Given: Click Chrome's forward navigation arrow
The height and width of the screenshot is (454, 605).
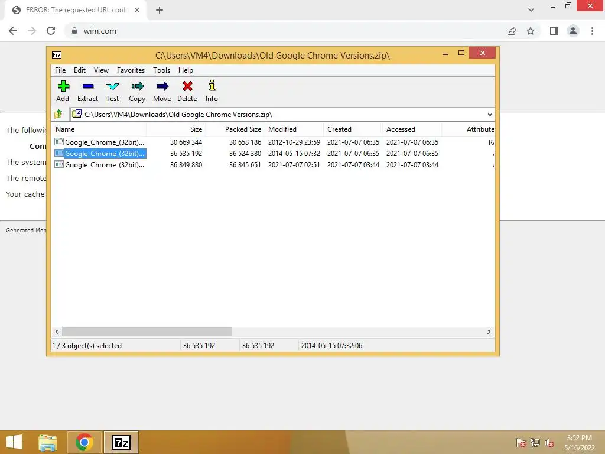Looking at the screenshot, I should pyautogui.click(x=32, y=31).
